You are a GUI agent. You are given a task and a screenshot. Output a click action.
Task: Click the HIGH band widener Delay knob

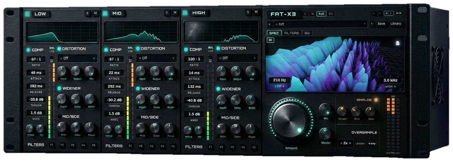pyautogui.click(x=236, y=100)
